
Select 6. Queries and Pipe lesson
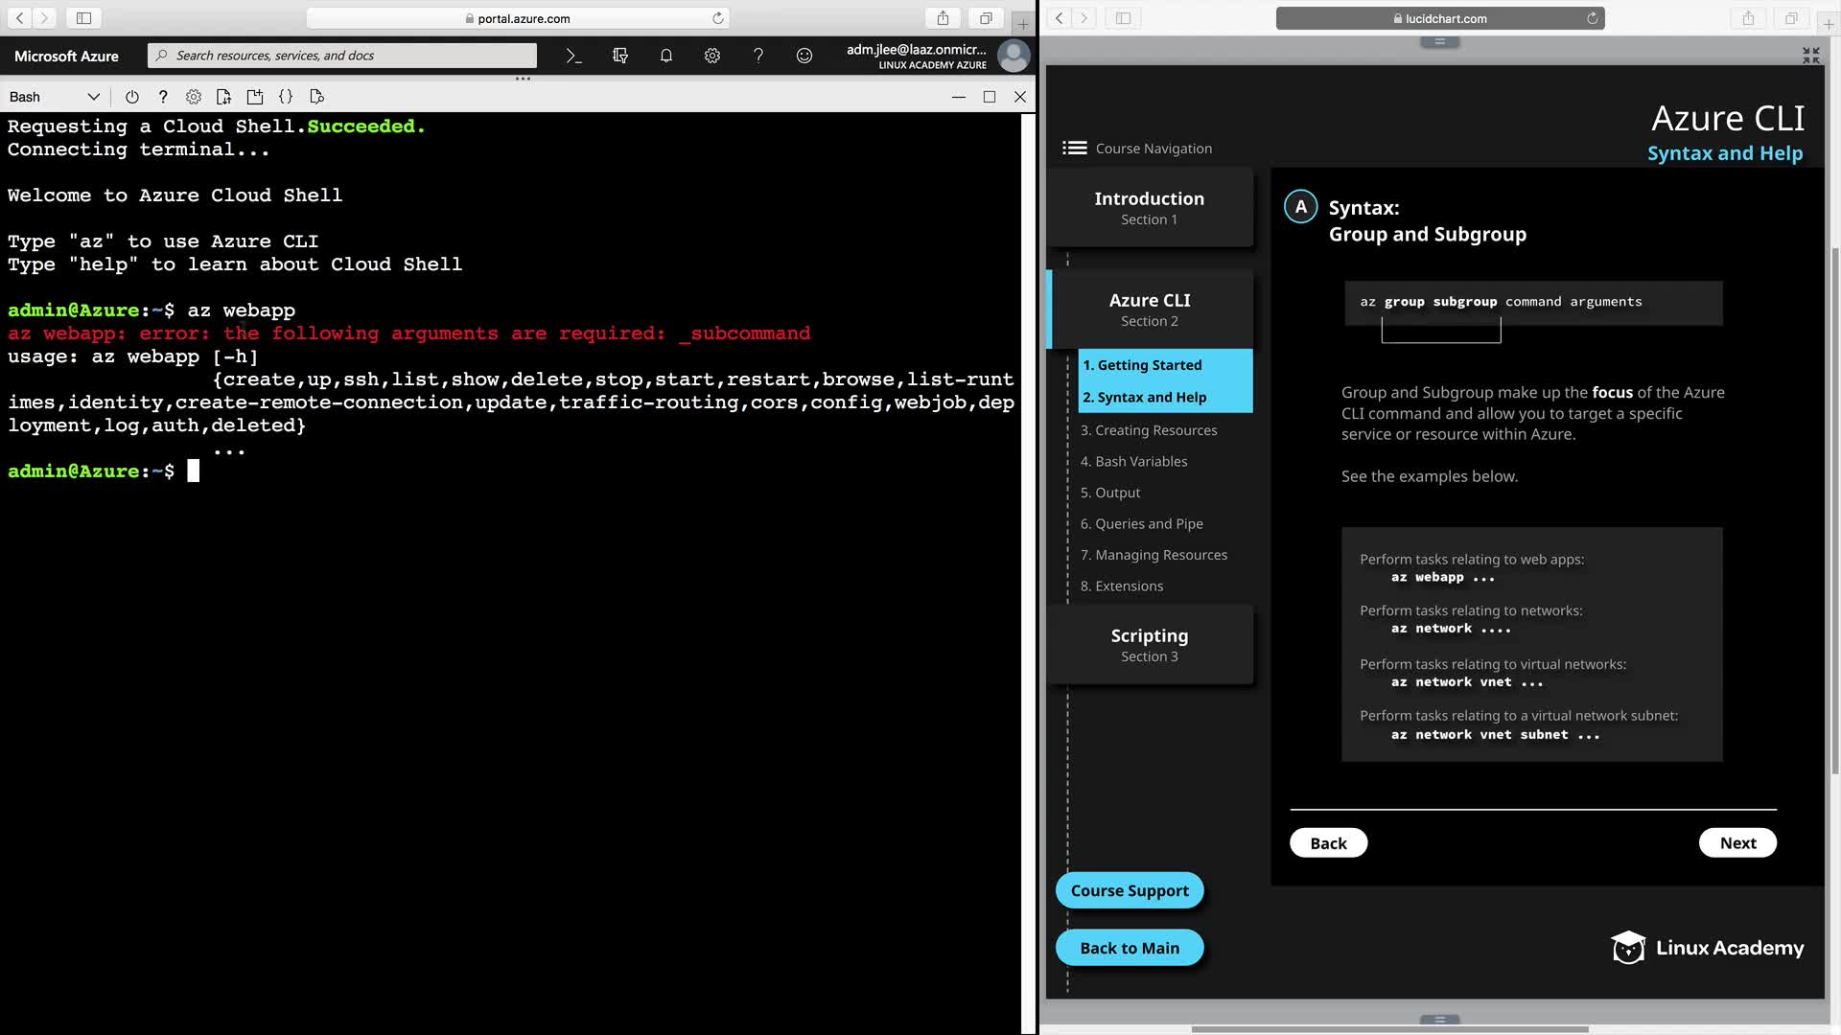click(x=1141, y=523)
